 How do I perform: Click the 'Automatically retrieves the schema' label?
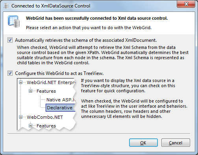click(86, 40)
